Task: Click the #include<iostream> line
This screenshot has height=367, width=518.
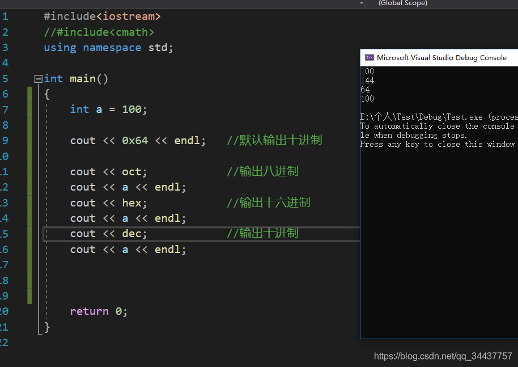Action: point(102,16)
